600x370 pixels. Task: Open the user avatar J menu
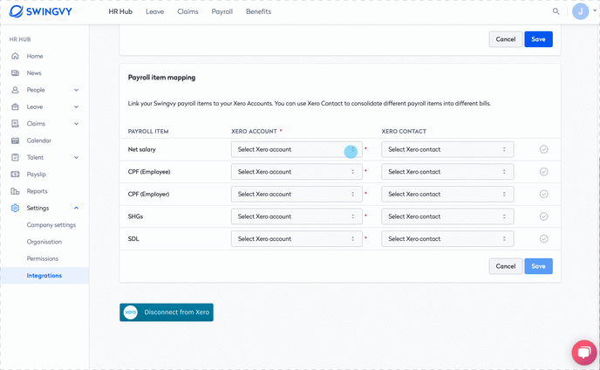point(580,11)
